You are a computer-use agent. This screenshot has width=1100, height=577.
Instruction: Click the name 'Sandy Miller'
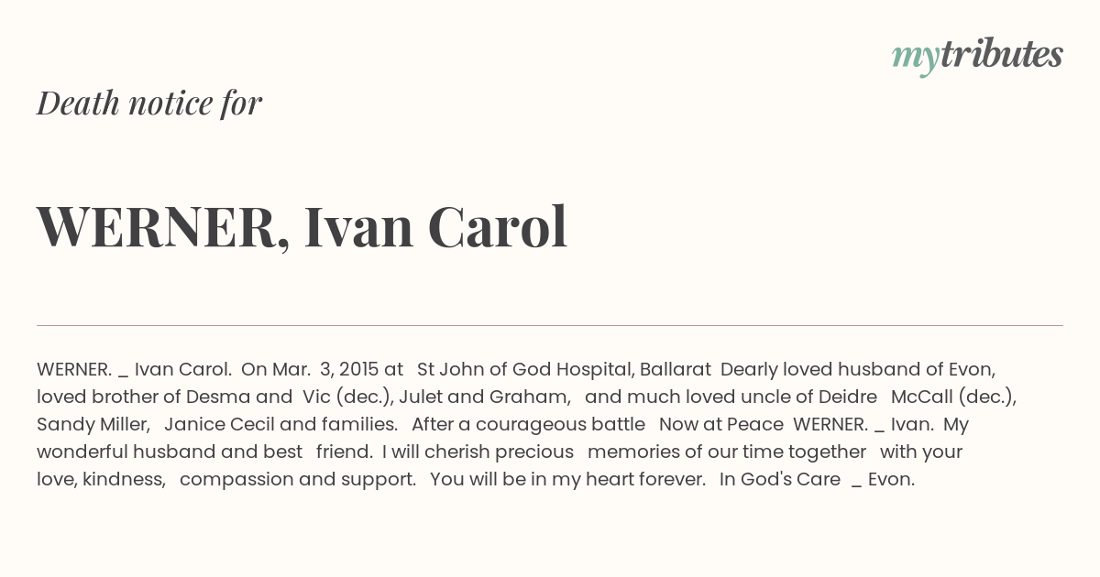(91, 424)
